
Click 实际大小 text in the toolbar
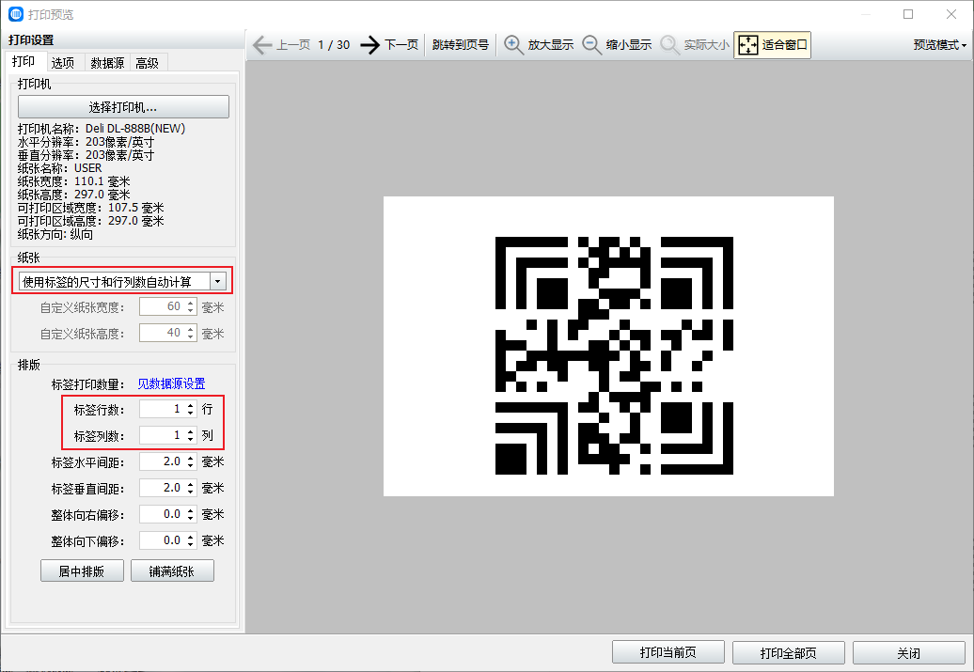(x=707, y=45)
